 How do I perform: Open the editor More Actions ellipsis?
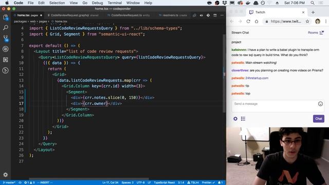tap(222, 15)
